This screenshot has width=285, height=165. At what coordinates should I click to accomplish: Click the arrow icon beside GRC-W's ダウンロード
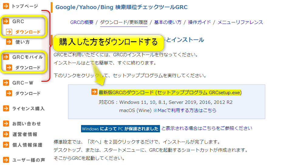(x=9, y=93)
